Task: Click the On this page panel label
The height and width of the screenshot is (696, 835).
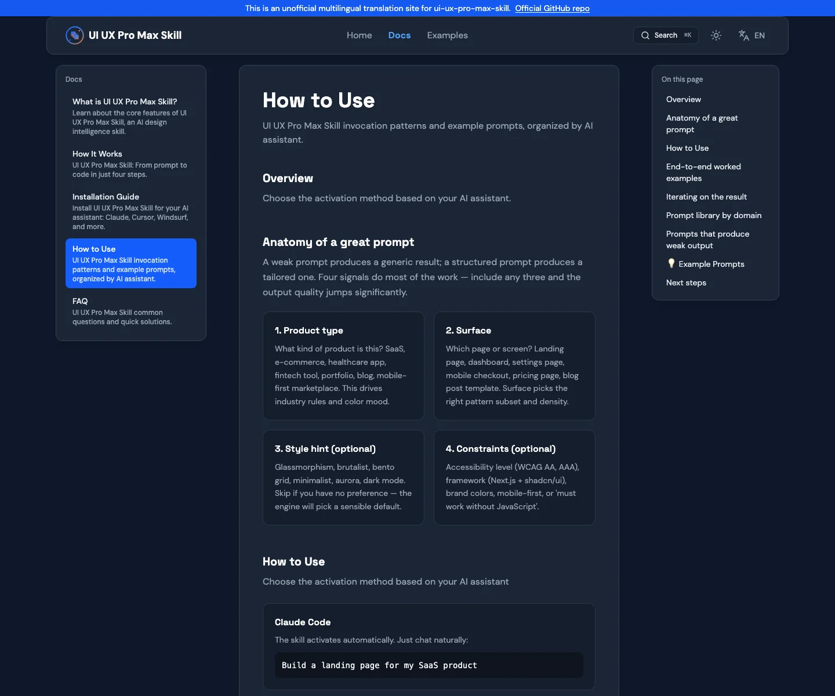Action: pos(682,79)
